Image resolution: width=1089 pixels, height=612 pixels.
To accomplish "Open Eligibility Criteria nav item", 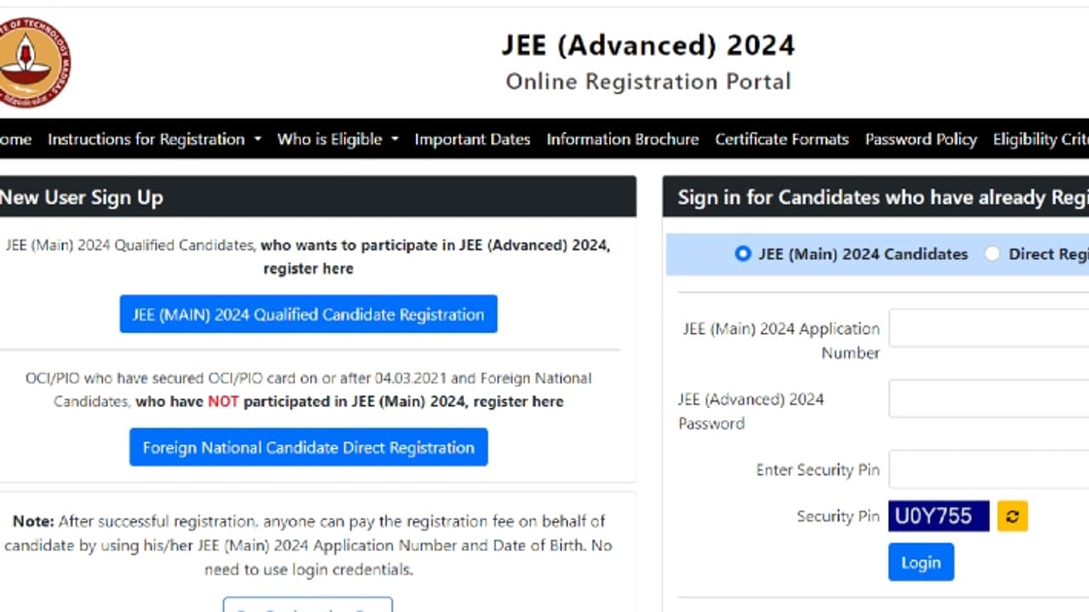I will pyautogui.click(x=1040, y=139).
